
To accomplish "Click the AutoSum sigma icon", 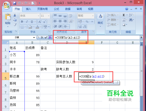I will click(x=124, y=15).
